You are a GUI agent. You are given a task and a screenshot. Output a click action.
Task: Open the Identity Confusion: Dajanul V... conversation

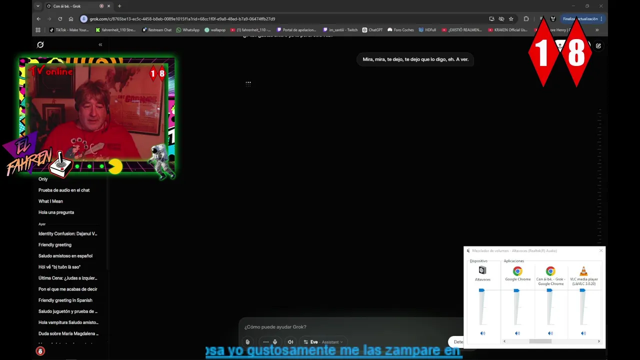tap(67, 233)
